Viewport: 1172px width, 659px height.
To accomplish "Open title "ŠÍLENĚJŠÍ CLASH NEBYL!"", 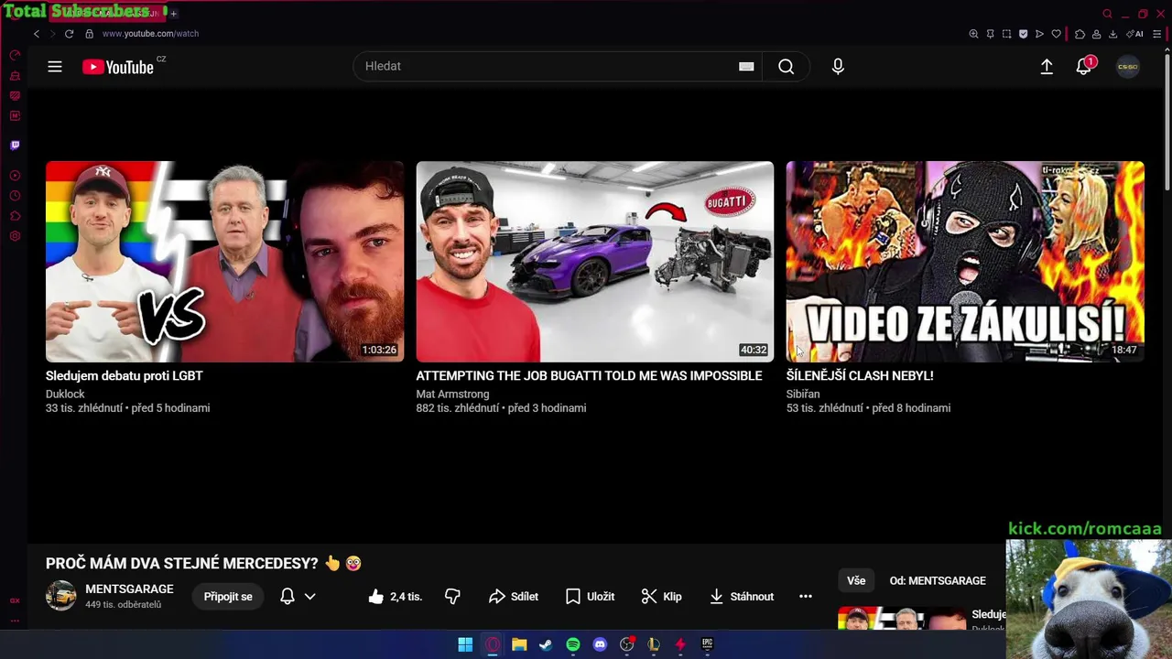I will [x=860, y=376].
